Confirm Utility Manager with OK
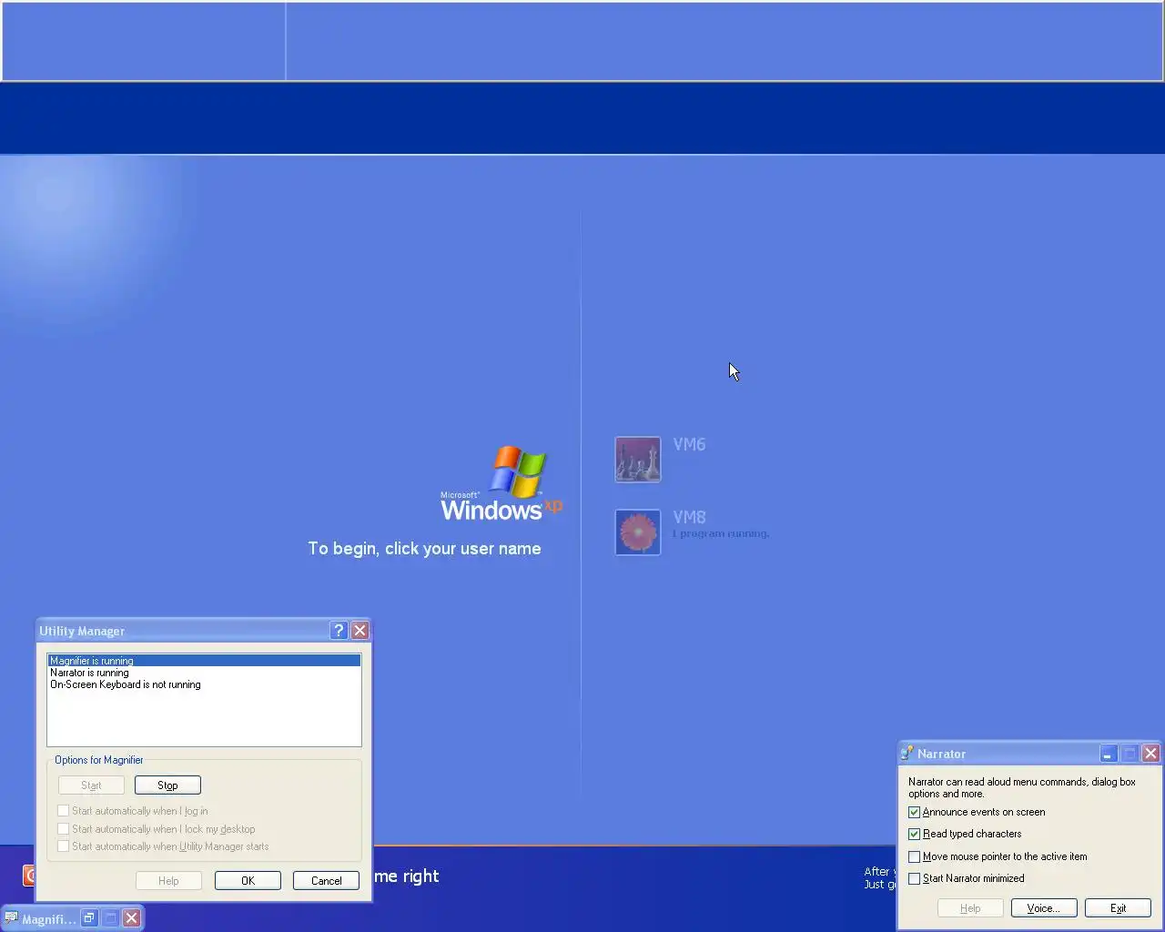1165x932 pixels. 248,881
